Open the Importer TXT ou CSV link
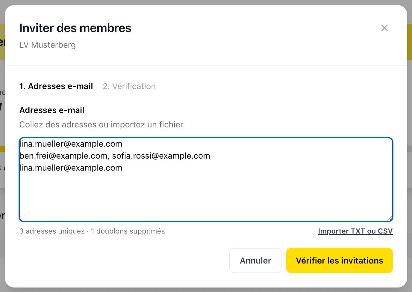Image resolution: width=412 pixels, height=292 pixels. 355,231
